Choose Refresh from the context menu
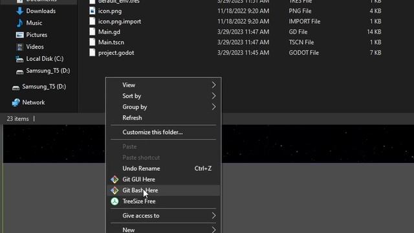 point(164,118)
